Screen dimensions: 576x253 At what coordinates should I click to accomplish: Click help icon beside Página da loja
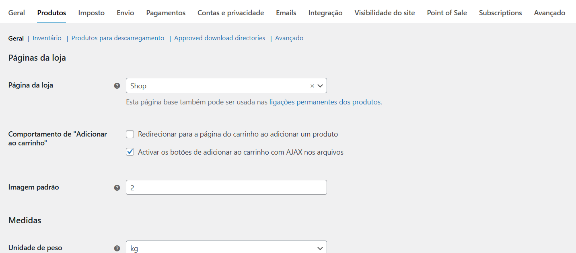click(117, 86)
